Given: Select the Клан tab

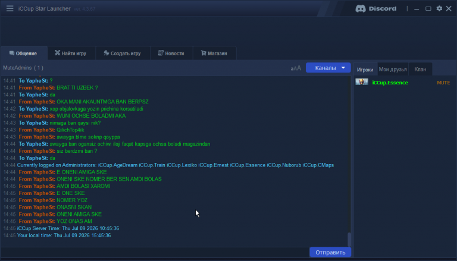Looking at the screenshot, I should coord(420,70).
